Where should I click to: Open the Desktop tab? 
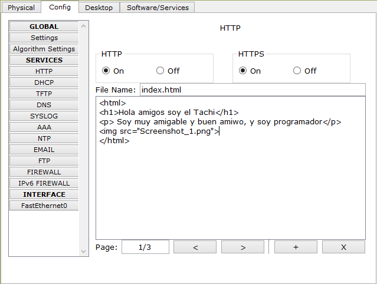tap(99, 8)
